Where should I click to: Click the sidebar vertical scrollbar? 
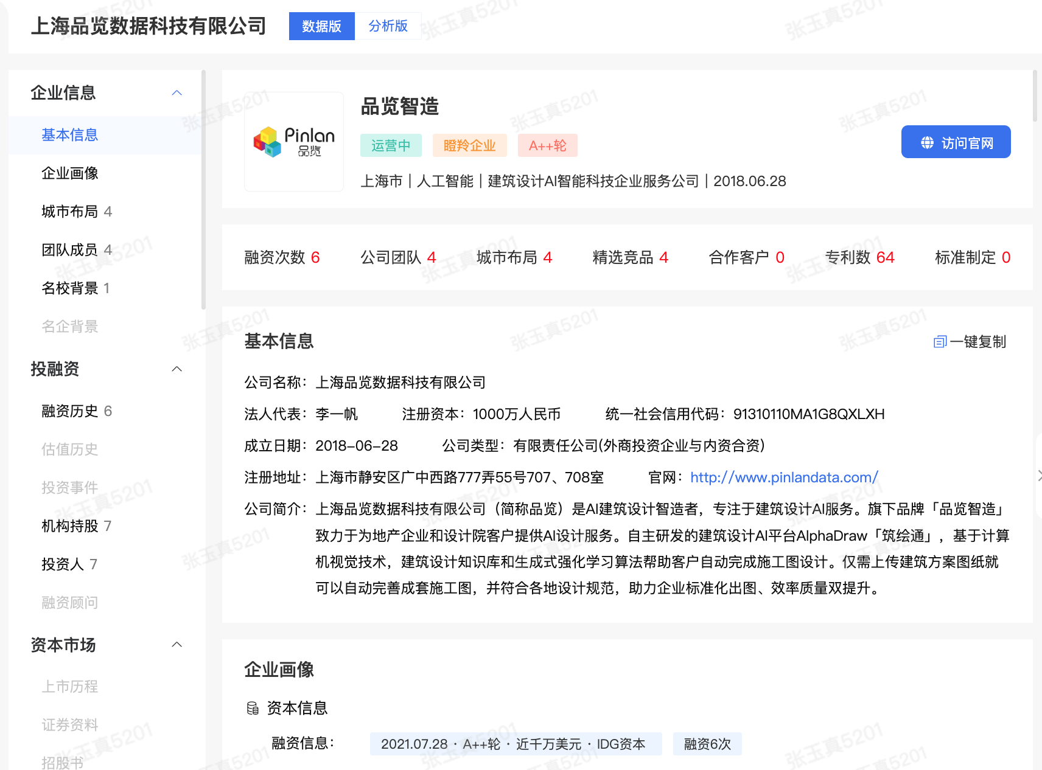(x=203, y=190)
